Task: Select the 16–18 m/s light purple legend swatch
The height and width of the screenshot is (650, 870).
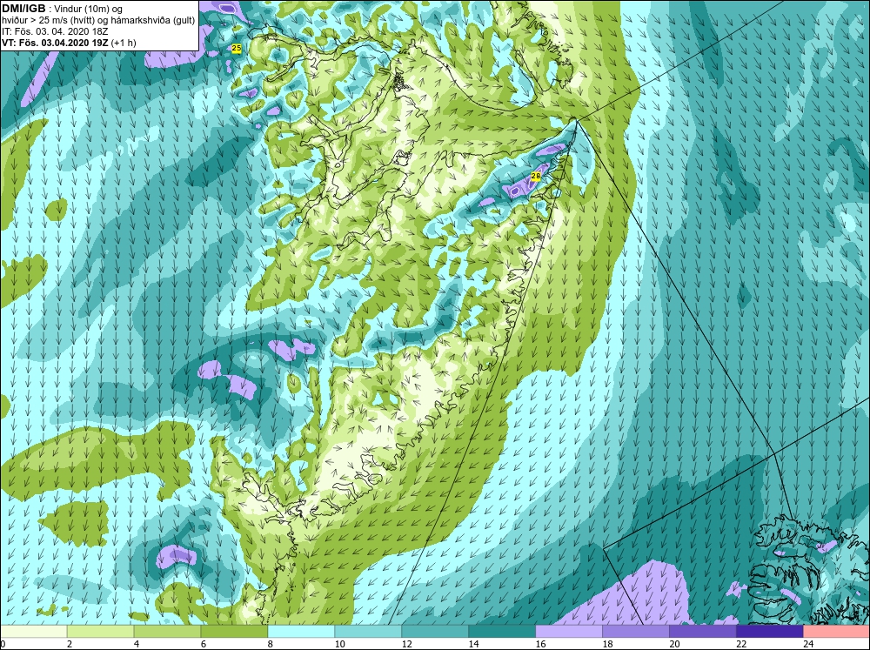Action: click(569, 632)
